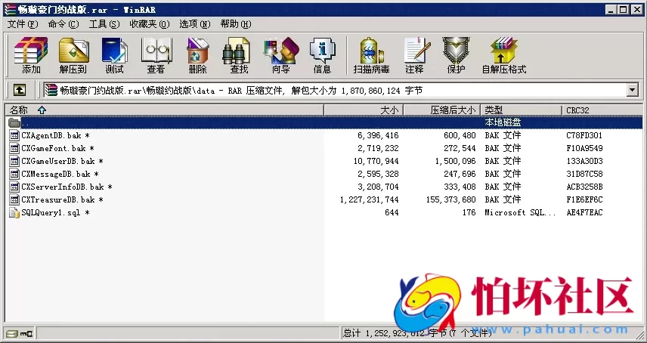Click the 扫描病毒 (Virus Scan) icon
This screenshot has width=647, height=343.
coord(371,51)
